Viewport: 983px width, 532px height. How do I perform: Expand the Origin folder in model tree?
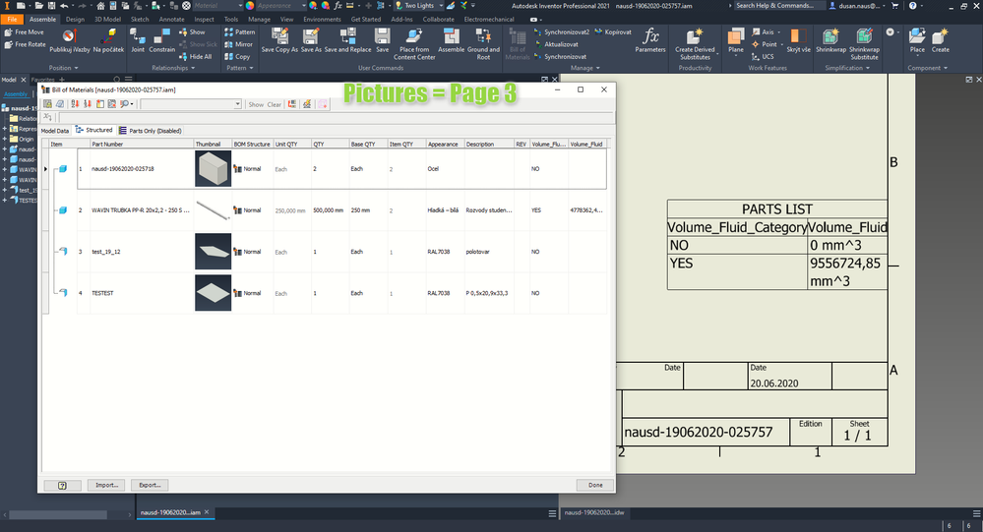click(x=4, y=139)
